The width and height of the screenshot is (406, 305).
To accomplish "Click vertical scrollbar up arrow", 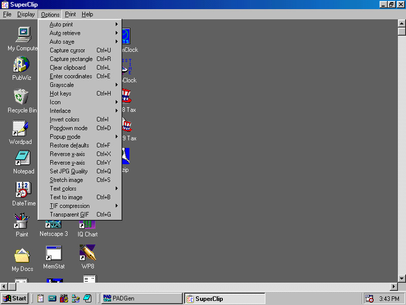I will pyautogui.click(x=401, y=23).
